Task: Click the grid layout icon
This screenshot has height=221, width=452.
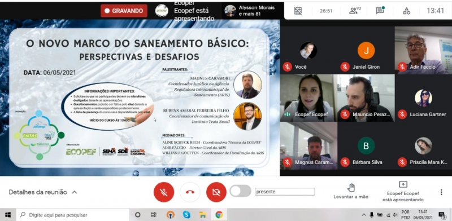Action: click(298, 11)
